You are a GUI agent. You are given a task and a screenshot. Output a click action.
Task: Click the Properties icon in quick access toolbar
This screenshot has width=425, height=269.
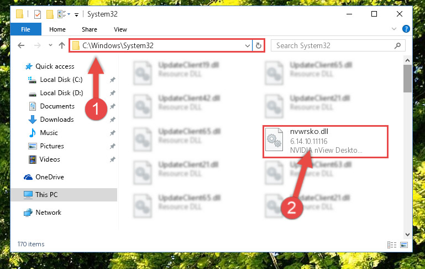pos(38,14)
